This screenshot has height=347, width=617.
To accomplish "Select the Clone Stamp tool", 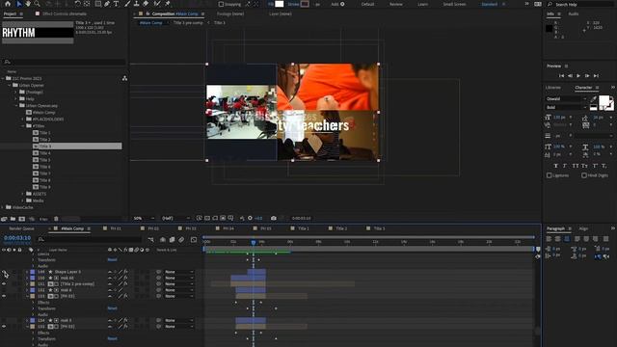I will pyautogui.click(x=137, y=4).
